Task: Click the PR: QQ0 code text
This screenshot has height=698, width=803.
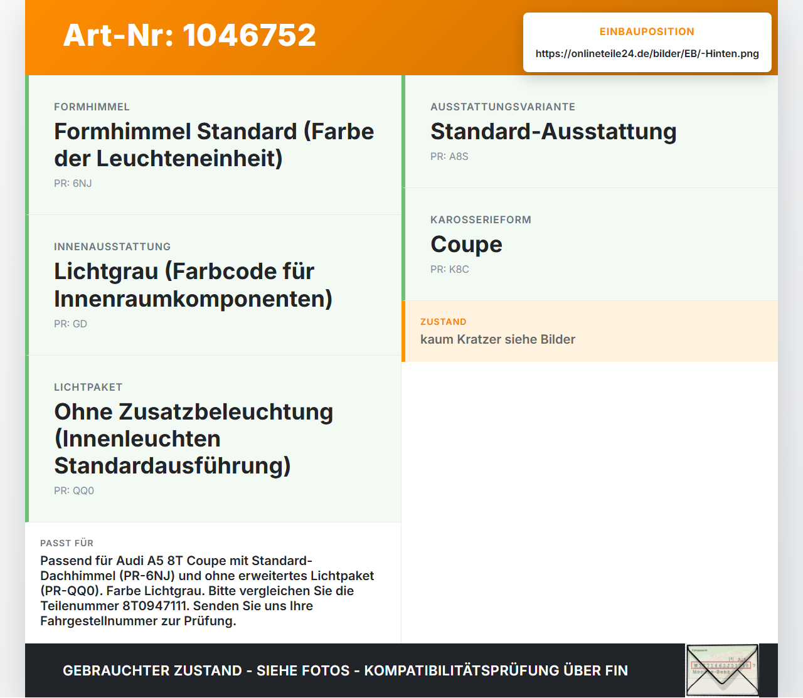Action: 74,490
